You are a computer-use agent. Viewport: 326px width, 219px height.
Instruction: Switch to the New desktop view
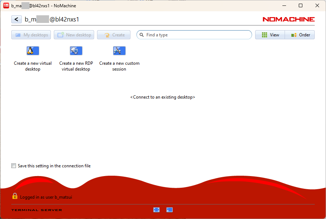click(74, 35)
